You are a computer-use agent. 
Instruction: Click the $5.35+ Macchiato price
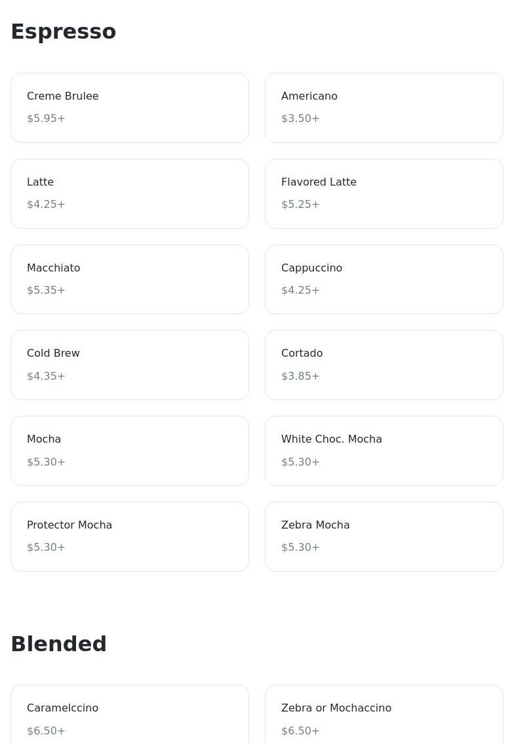pyautogui.click(x=46, y=290)
